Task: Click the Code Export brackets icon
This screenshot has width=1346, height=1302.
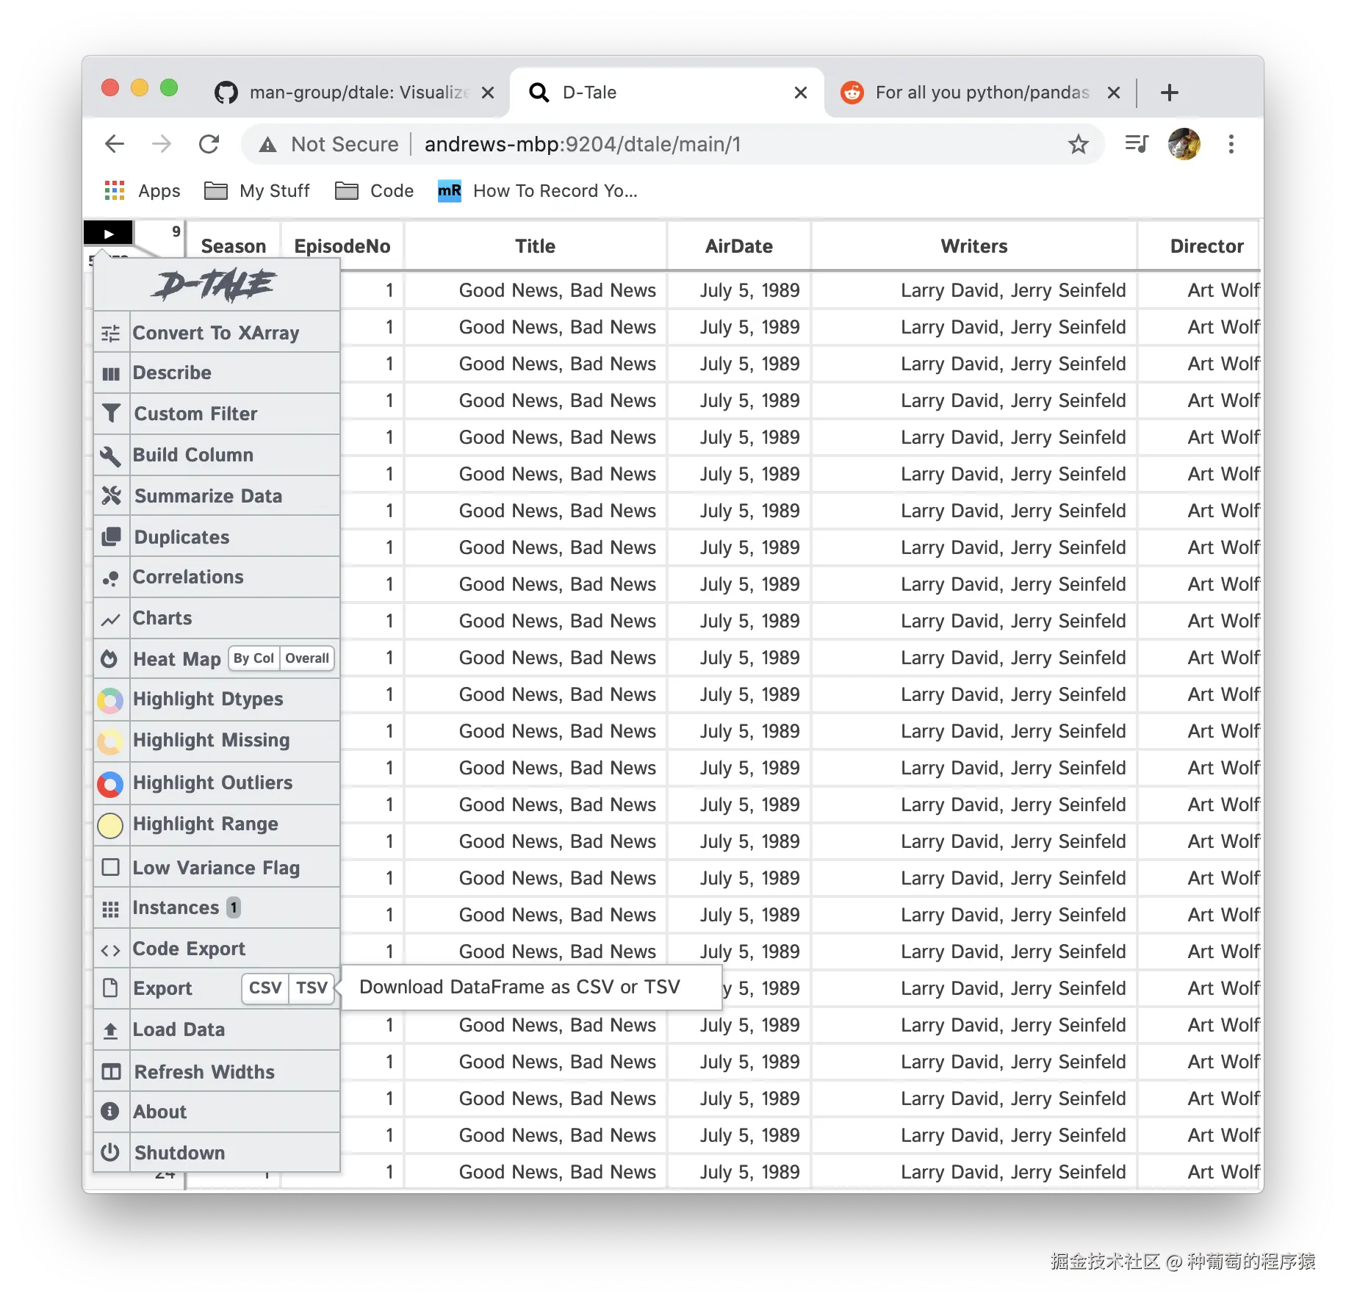Action: point(110,950)
